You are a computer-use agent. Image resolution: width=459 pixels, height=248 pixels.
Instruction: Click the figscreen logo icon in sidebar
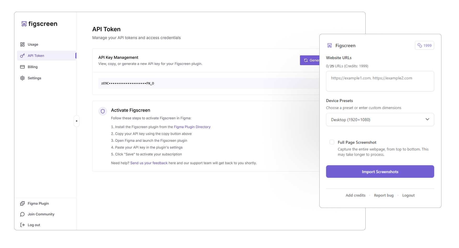[24, 24]
